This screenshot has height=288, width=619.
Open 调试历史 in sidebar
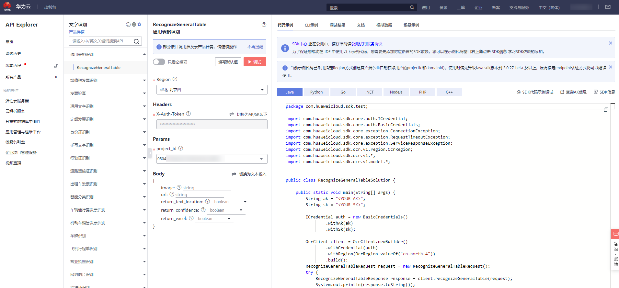point(13,53)
